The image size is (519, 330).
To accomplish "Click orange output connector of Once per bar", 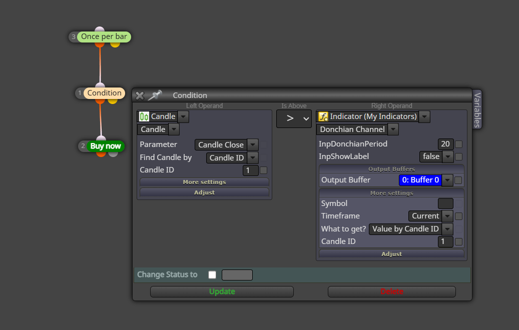I will click(x=100, y=44).
